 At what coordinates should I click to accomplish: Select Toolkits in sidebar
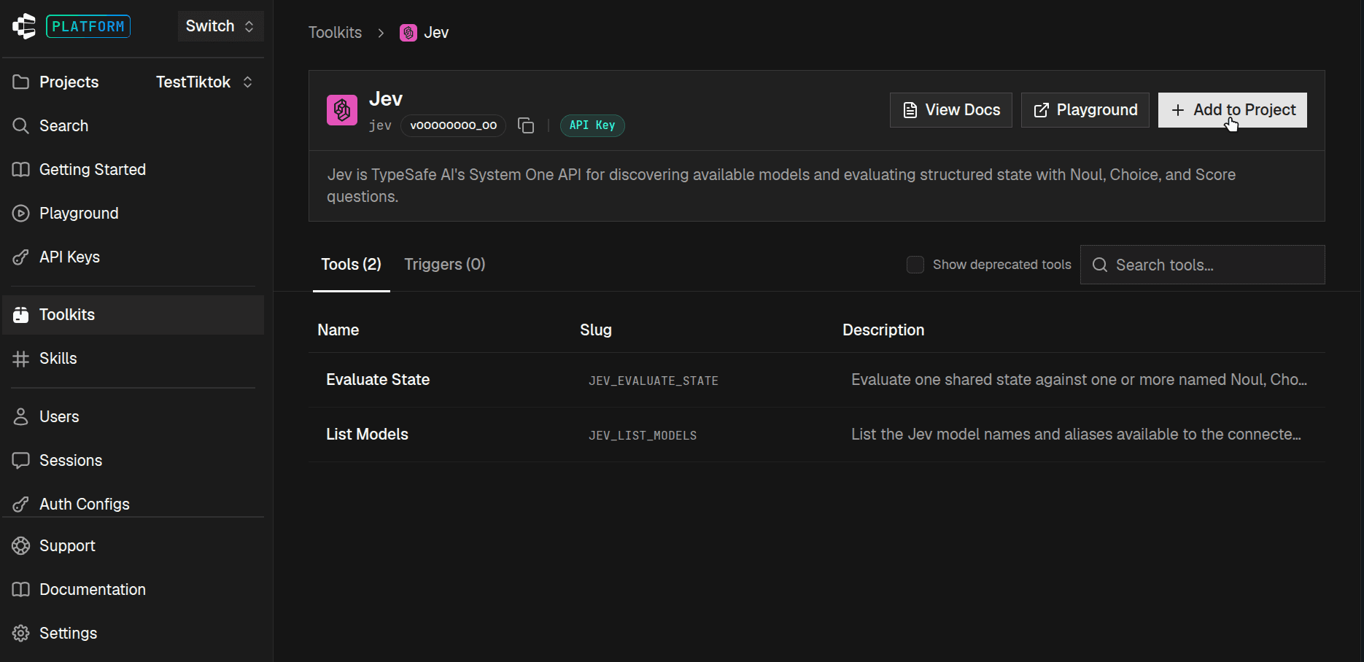click(133, 315)
